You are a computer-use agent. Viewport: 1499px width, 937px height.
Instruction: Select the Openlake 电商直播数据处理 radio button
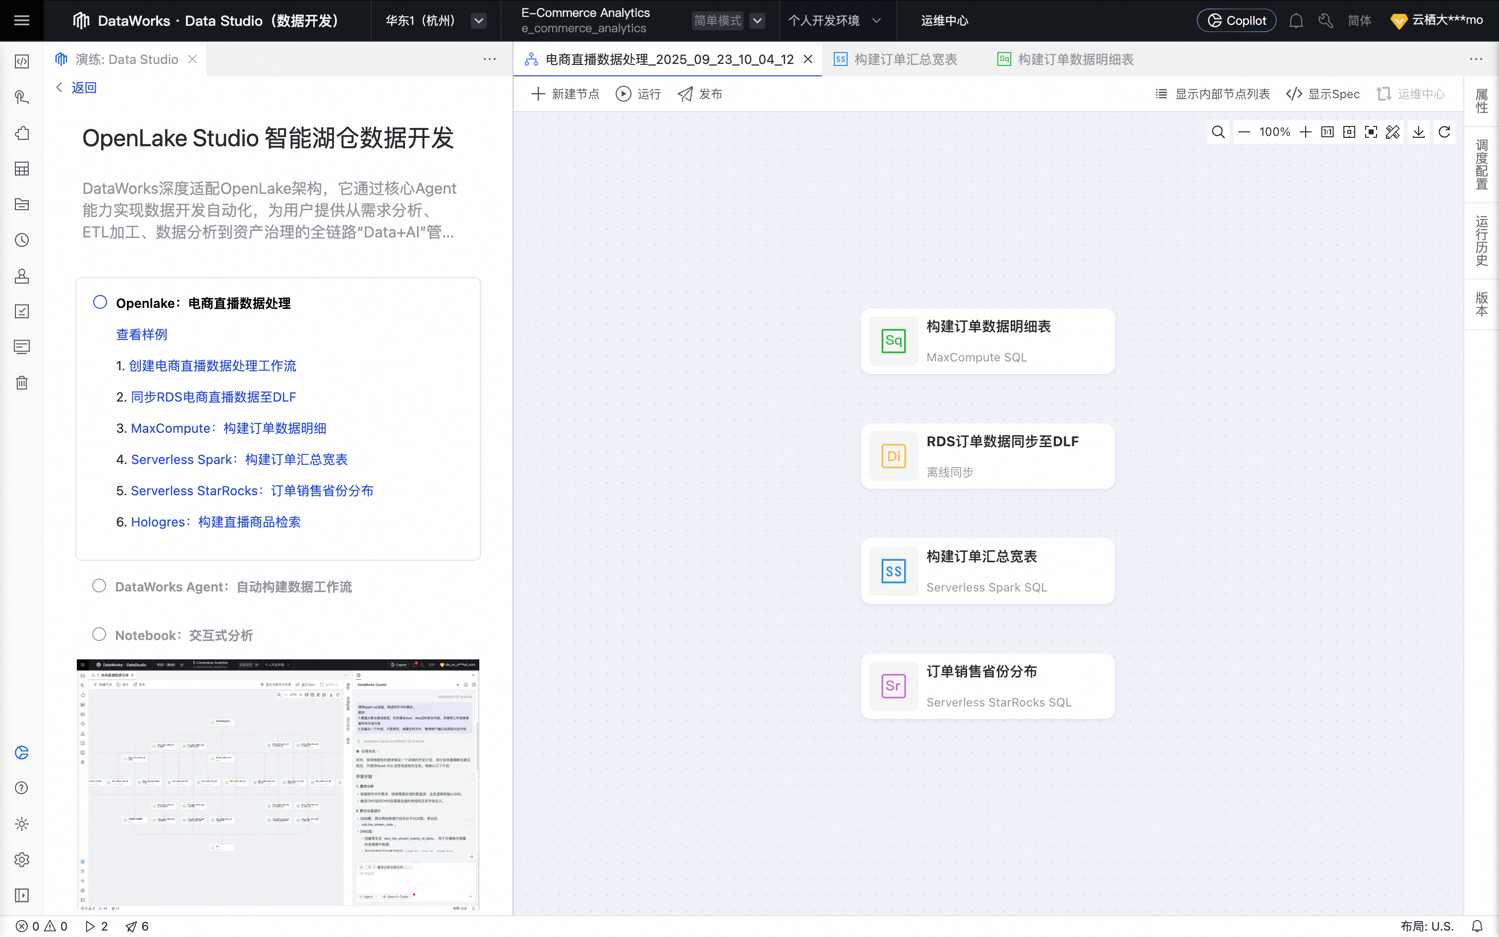tap(100, 302)
